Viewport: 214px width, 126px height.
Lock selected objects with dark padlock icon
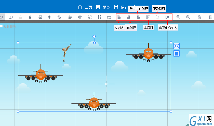[x=30, y=17]
